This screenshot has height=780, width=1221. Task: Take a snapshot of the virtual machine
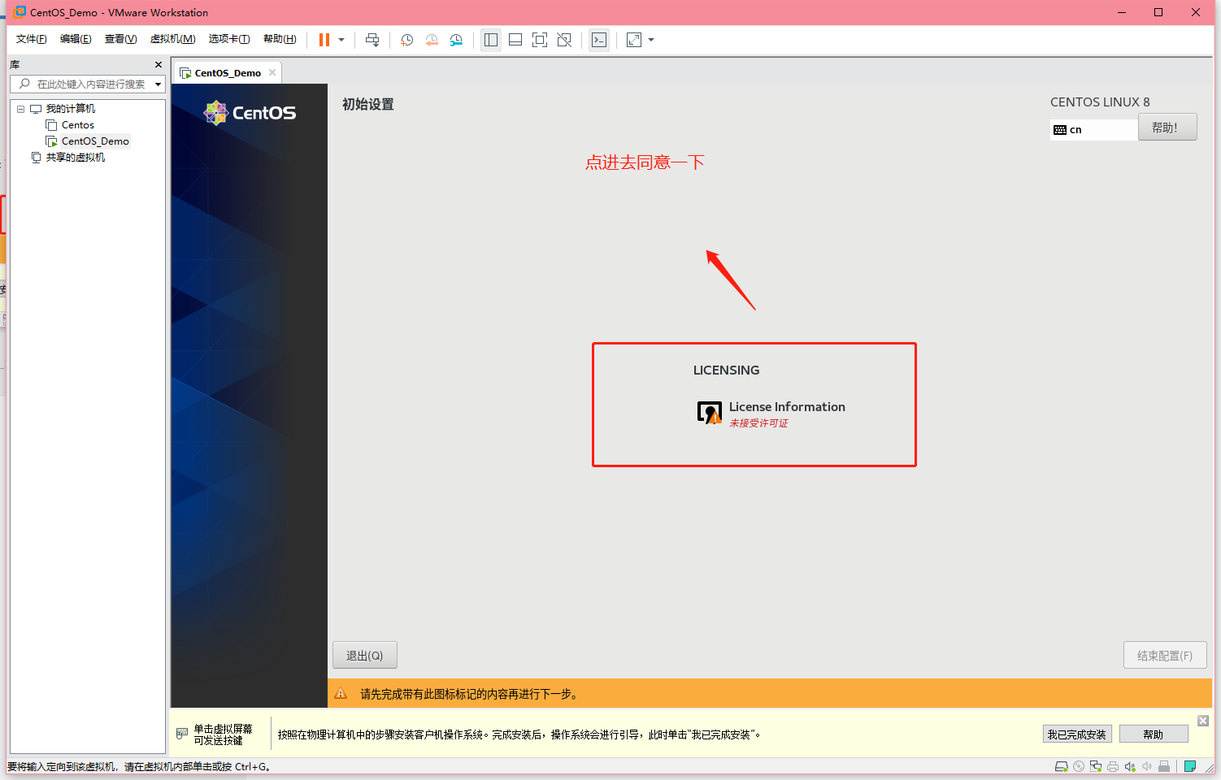tap(407, 40)
